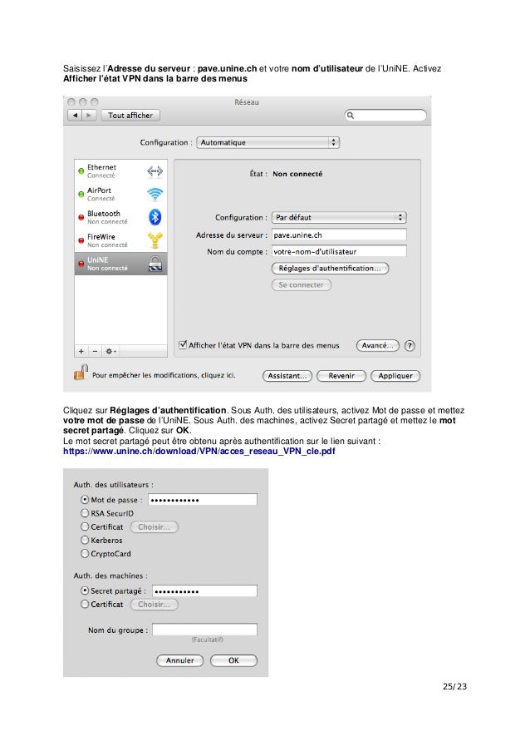This screenshot has height=751, width=530.
Task: Click the green Ethernet status dot
Action: pyautogui.click(x=81, y=171)
